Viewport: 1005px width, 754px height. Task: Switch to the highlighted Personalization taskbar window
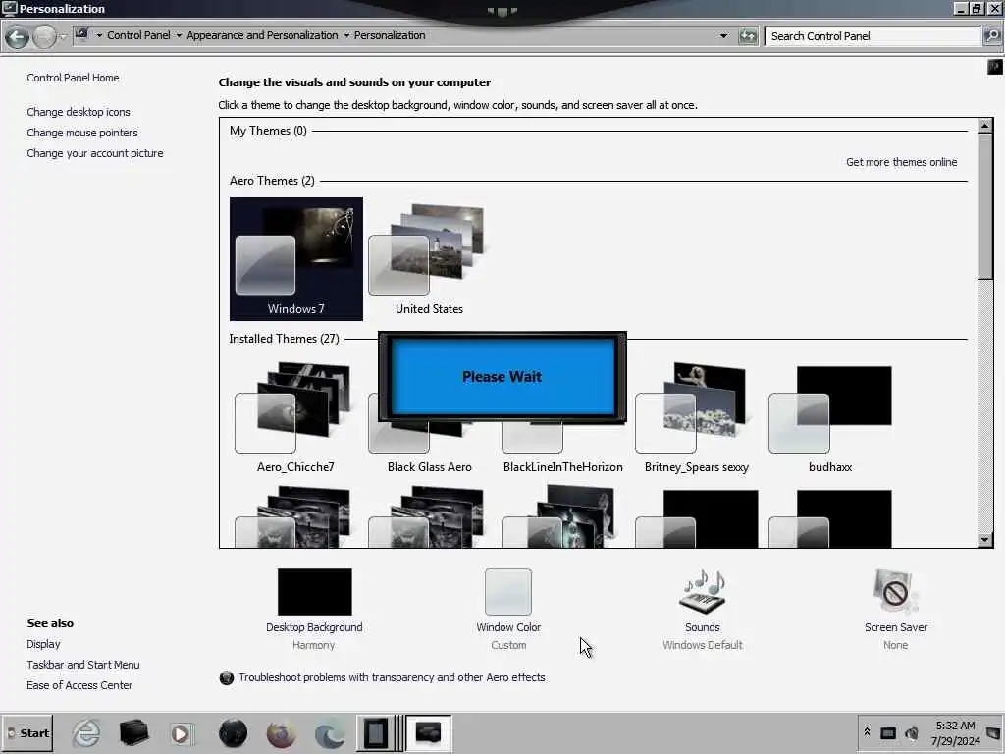pyautogui.click(x=428, y=733)
